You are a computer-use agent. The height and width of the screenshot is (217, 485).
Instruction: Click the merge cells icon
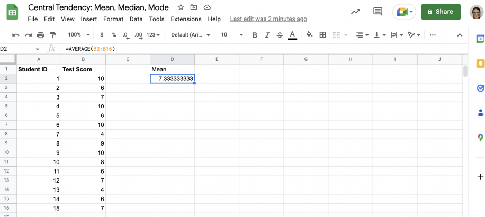tap(336, 35)
